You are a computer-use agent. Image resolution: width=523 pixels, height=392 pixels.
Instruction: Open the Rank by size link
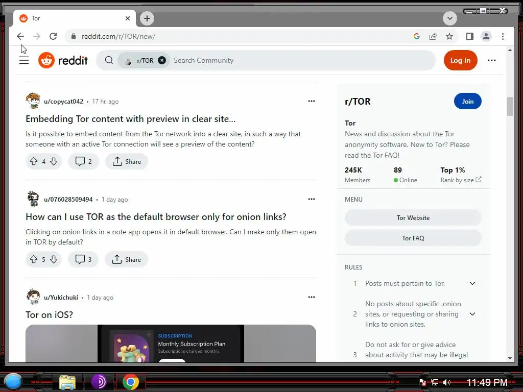[461, 180]
